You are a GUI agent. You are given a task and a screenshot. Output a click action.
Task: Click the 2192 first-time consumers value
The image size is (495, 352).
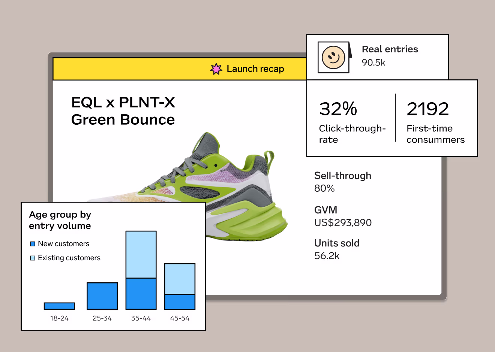[x=428, y=109]
